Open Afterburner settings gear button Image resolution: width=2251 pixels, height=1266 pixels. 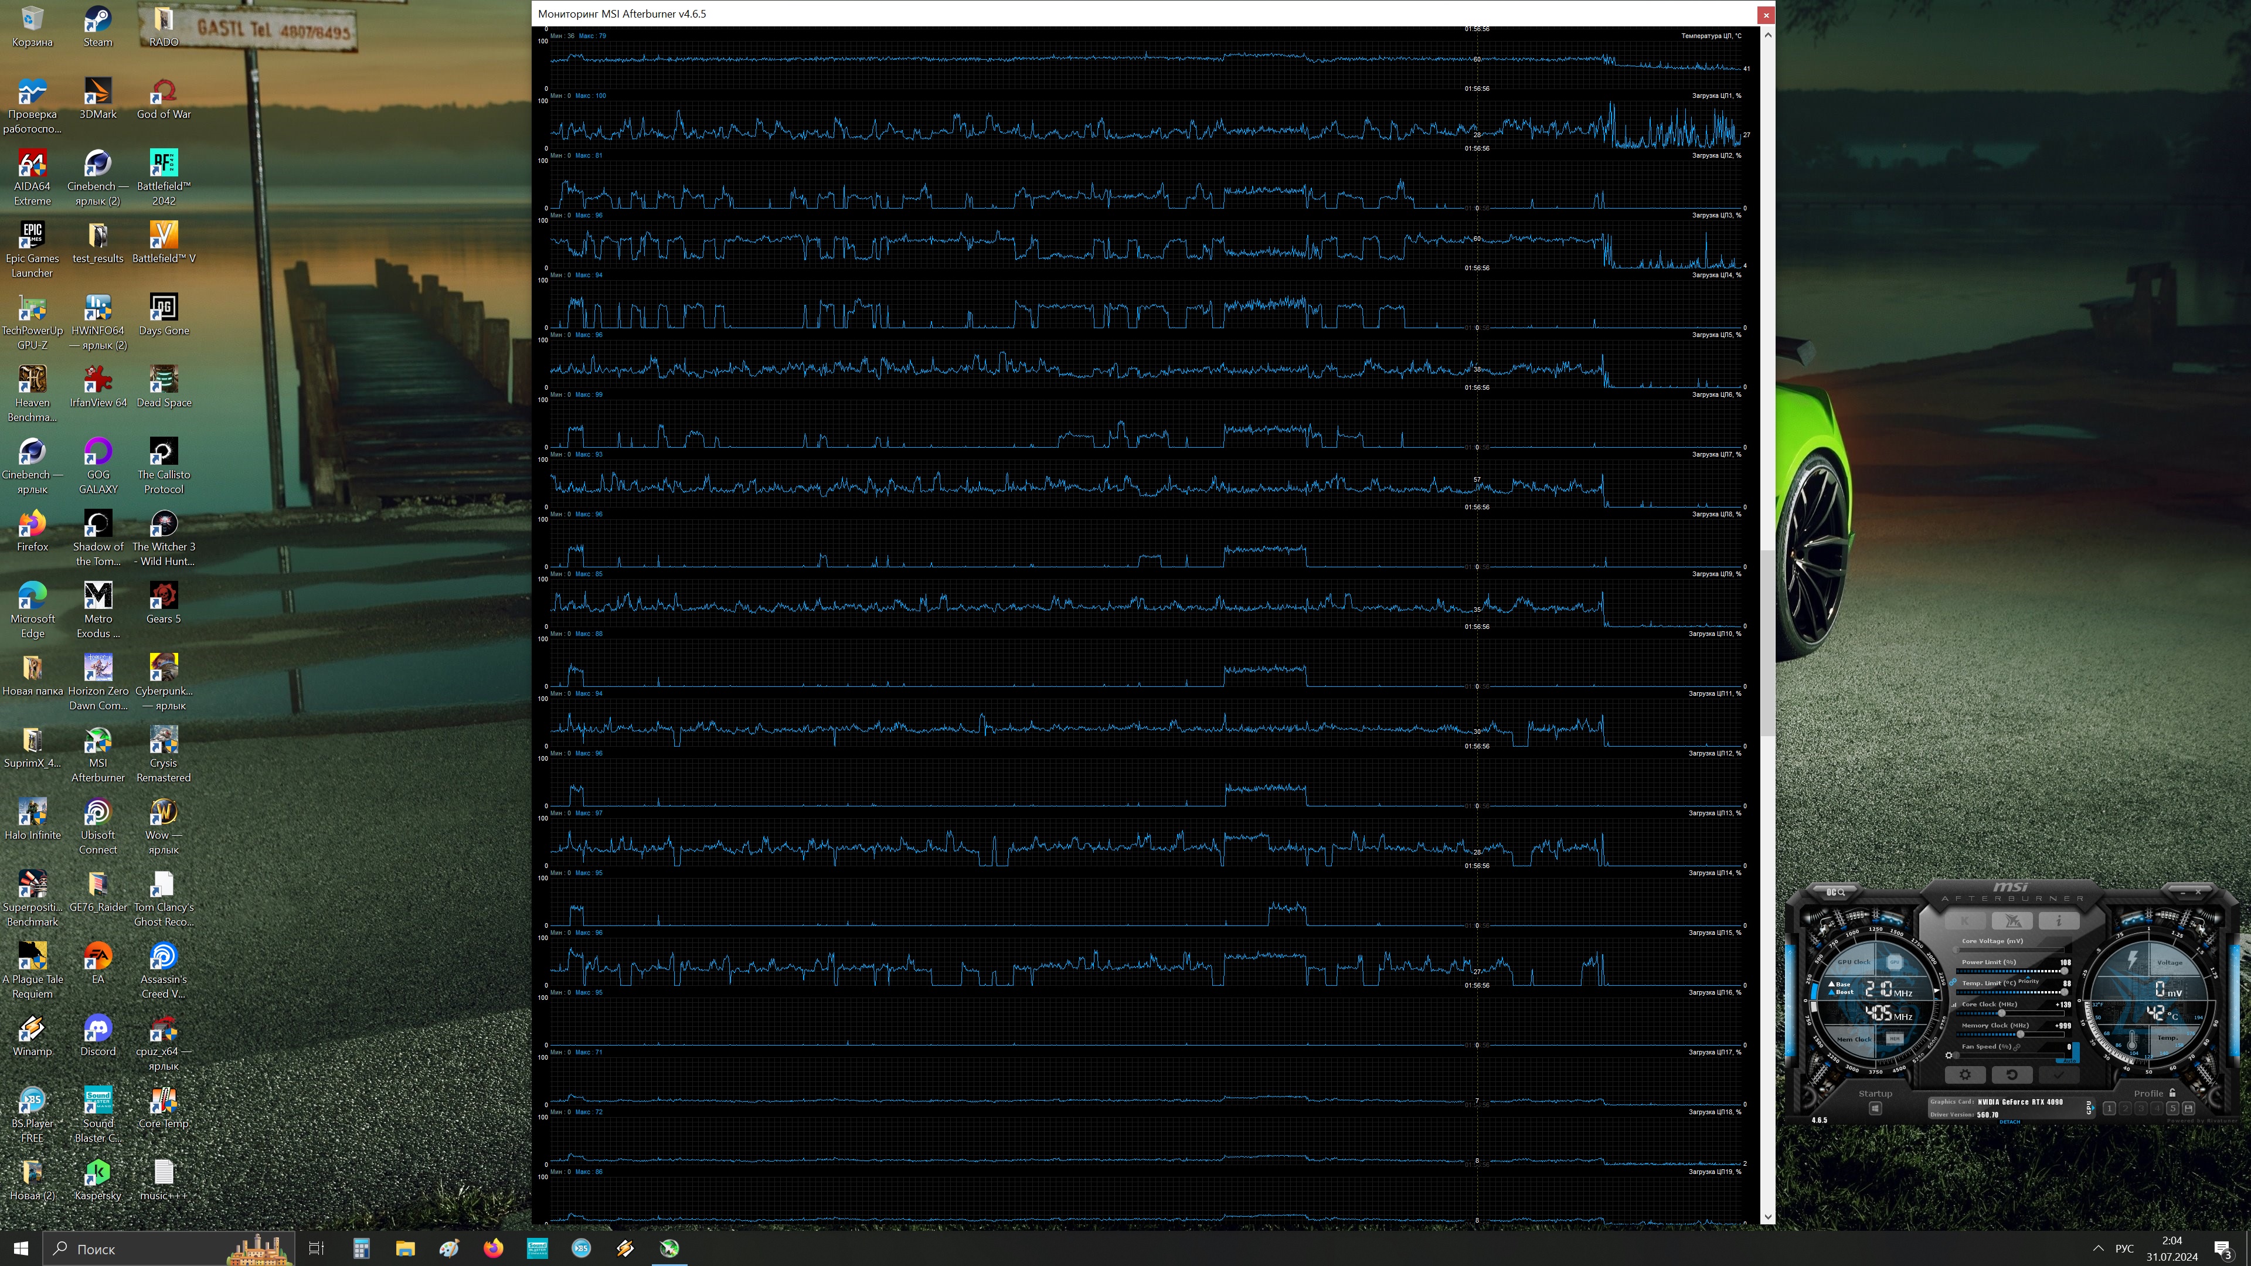(x=1966, y=1075)
